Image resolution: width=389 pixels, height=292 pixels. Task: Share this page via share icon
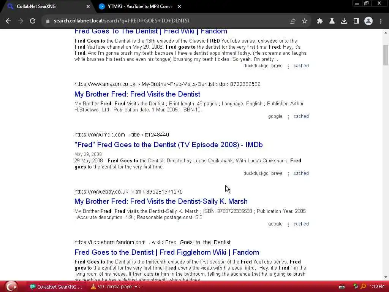pos(293,21)
